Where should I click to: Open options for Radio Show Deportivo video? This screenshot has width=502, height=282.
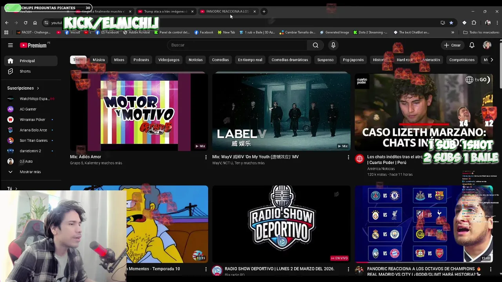pos(348,269)
